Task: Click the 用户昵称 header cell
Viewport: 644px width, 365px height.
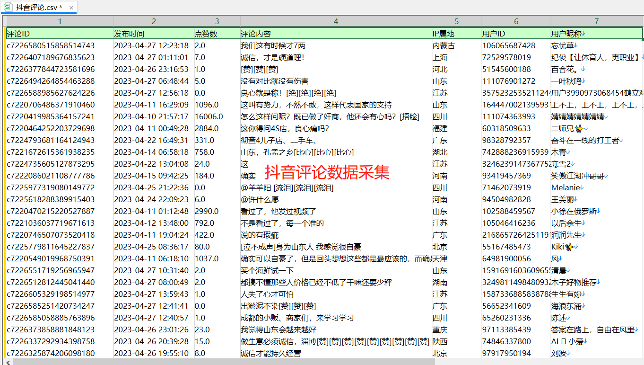Action: click(597, 34)
